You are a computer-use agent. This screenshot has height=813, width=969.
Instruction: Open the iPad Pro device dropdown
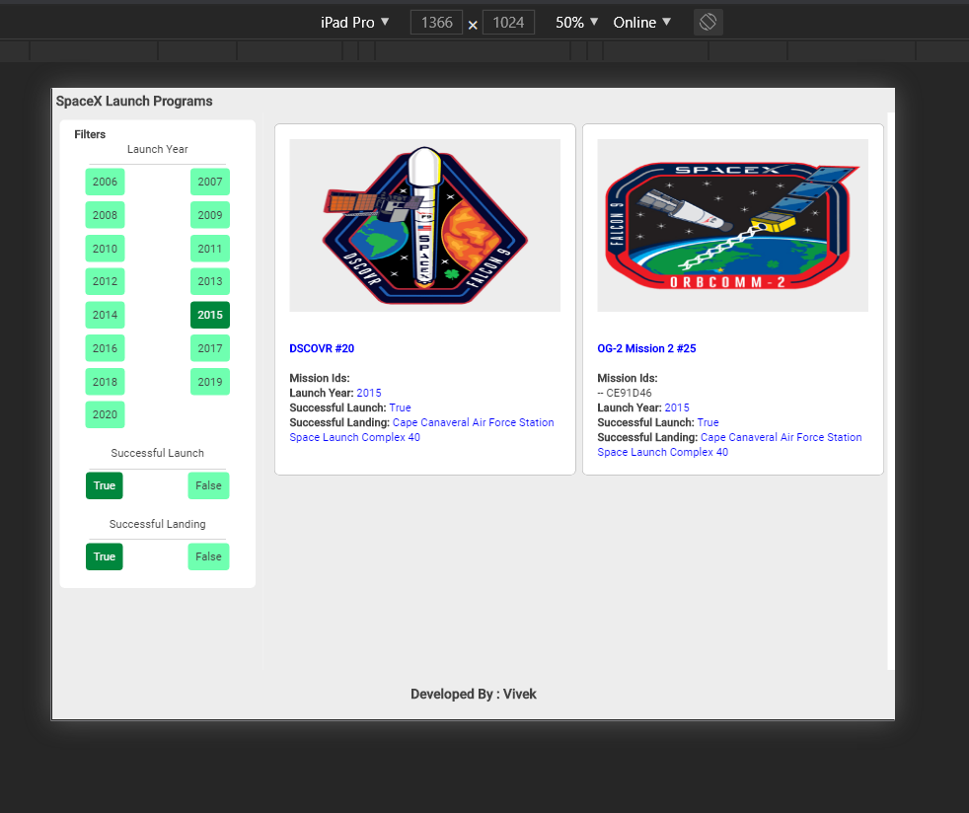click(x=353, y=22)
